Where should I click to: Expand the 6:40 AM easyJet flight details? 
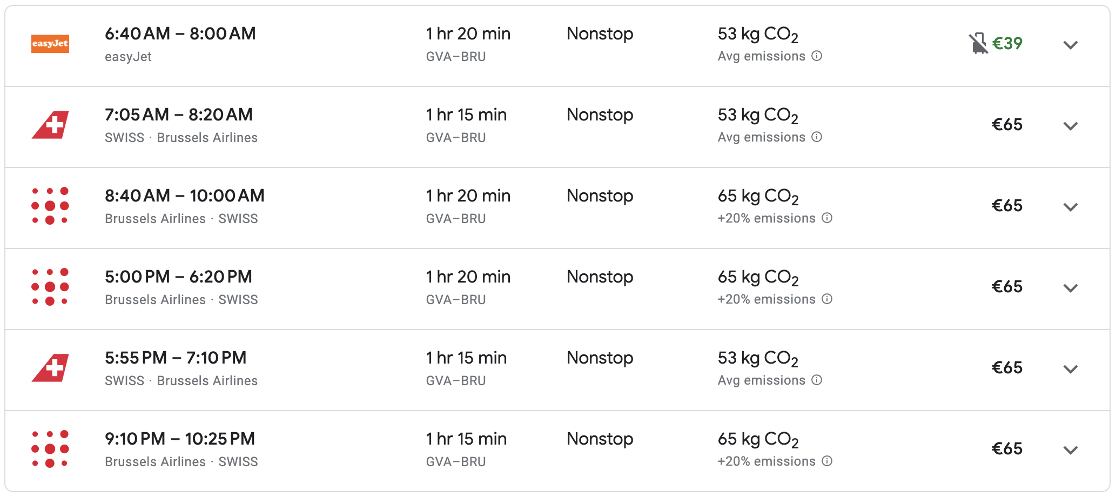click(1070, 45)
